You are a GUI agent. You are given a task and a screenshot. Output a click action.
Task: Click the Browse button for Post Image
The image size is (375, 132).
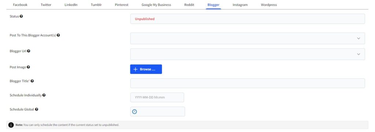click(x=146, y=69)
